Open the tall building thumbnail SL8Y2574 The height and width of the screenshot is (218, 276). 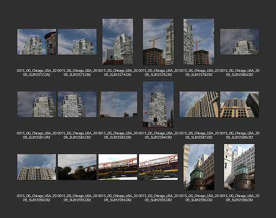(118, 42)
